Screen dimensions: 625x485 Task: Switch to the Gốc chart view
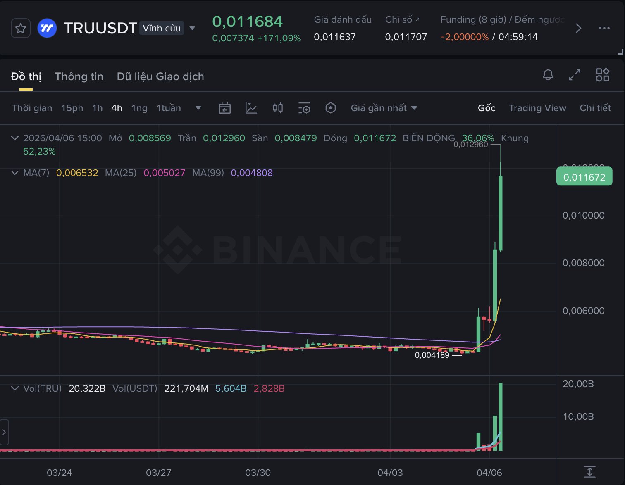pyautogui.click(x=487, y=108)
